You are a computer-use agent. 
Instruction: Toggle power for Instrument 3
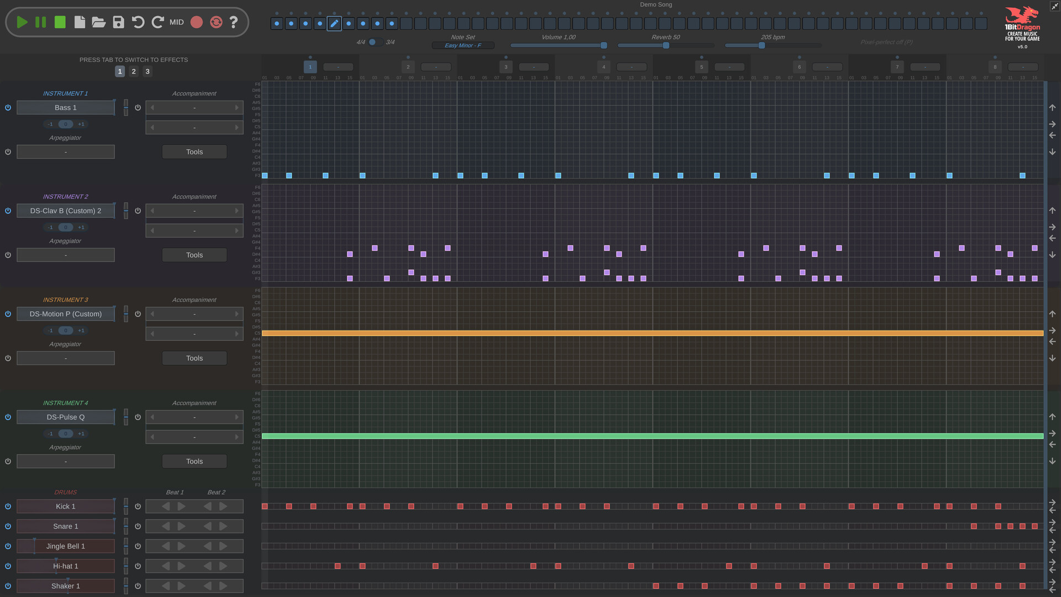(8, 314)
